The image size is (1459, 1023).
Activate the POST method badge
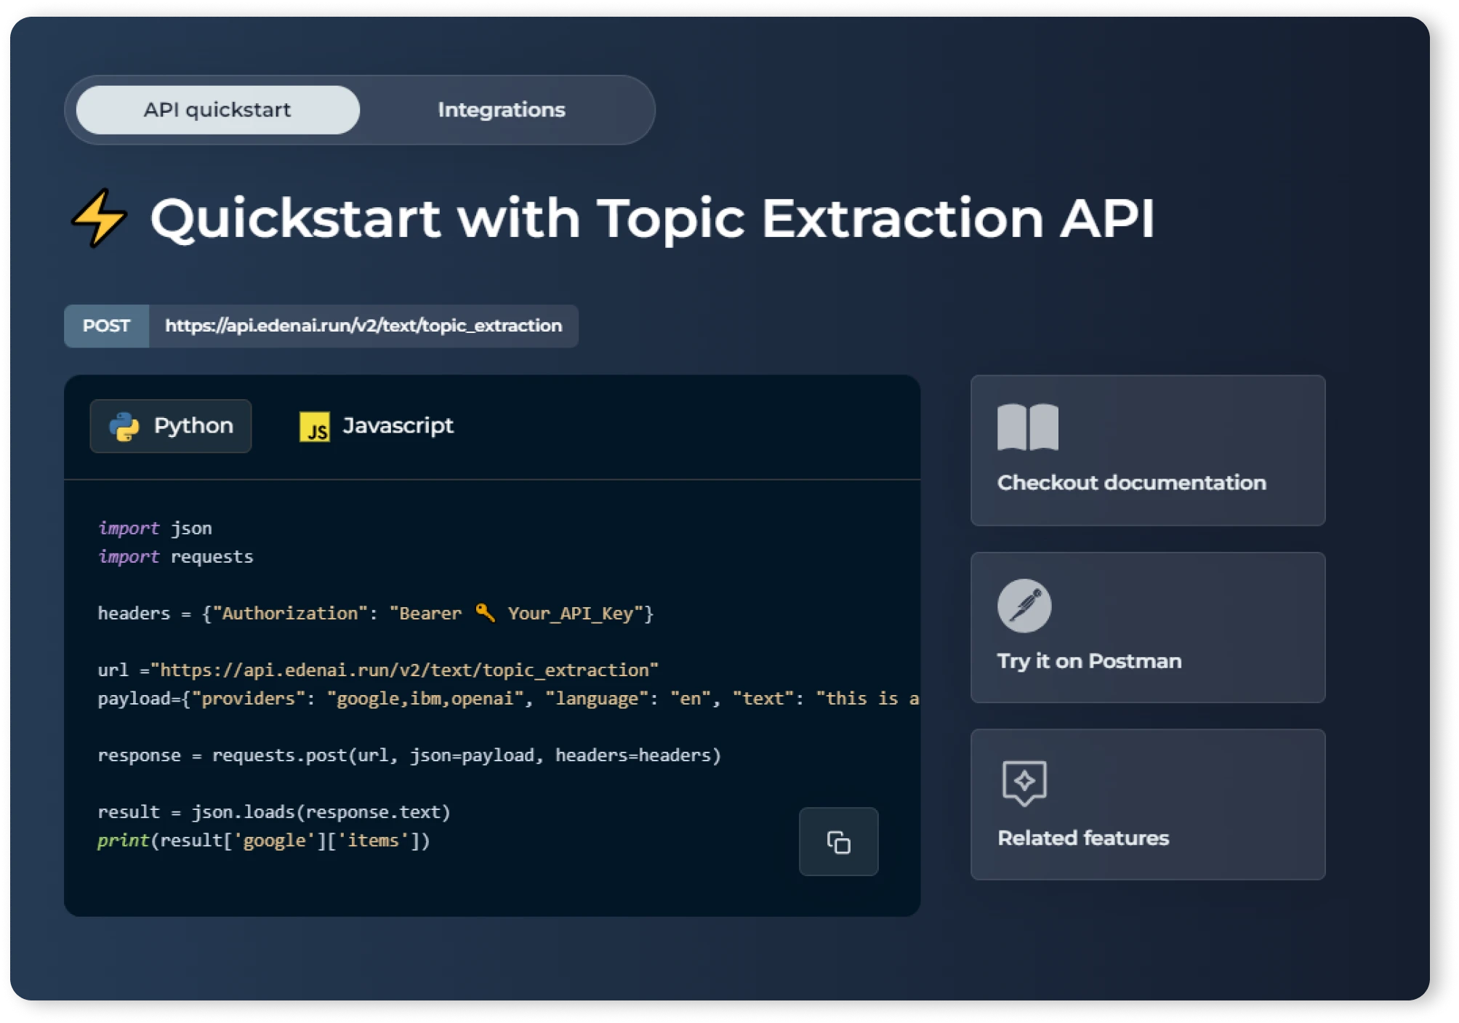tap(106, 326)
